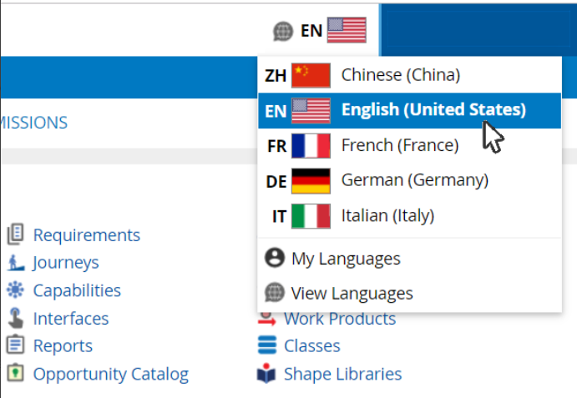Pick Italian (Italy) from language menu
Screen dimensions: 577x398
tap(387, 215)
